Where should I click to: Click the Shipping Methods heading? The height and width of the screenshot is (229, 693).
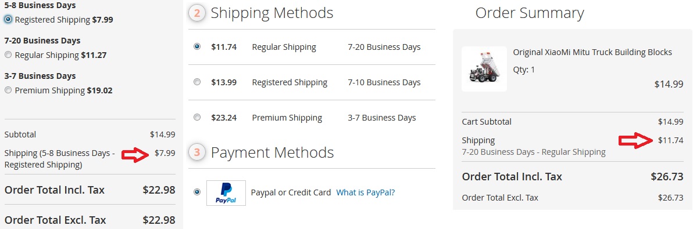pyautogui.click(x=272, y=13)
